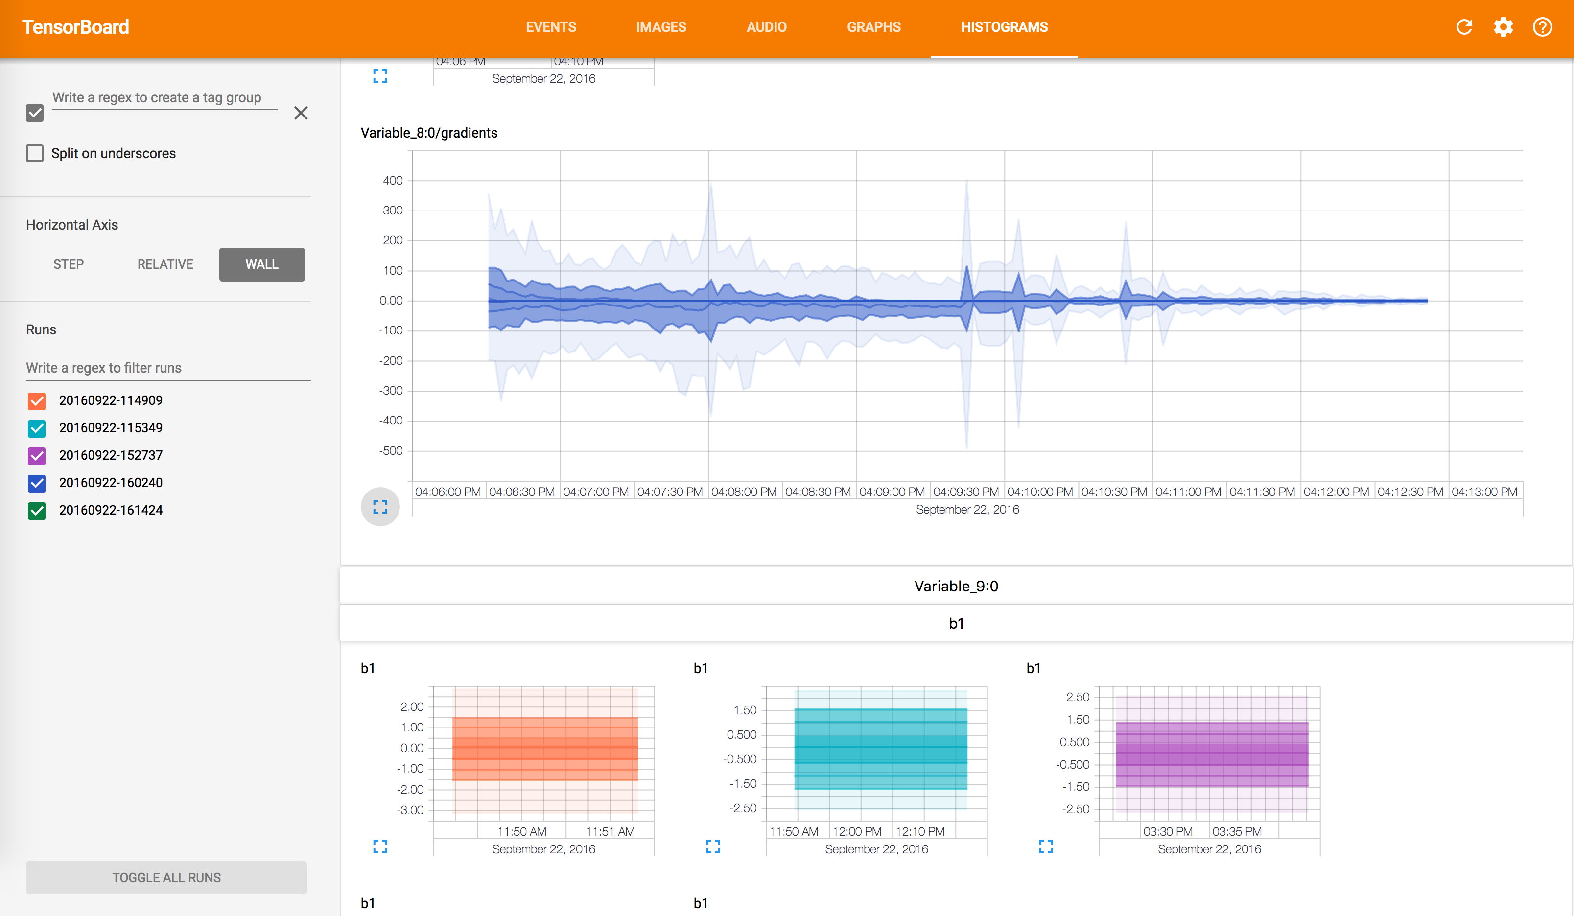This screenshot has width=1574, height=916.
Task: Collapse the b1 category header
Action: 956,623
